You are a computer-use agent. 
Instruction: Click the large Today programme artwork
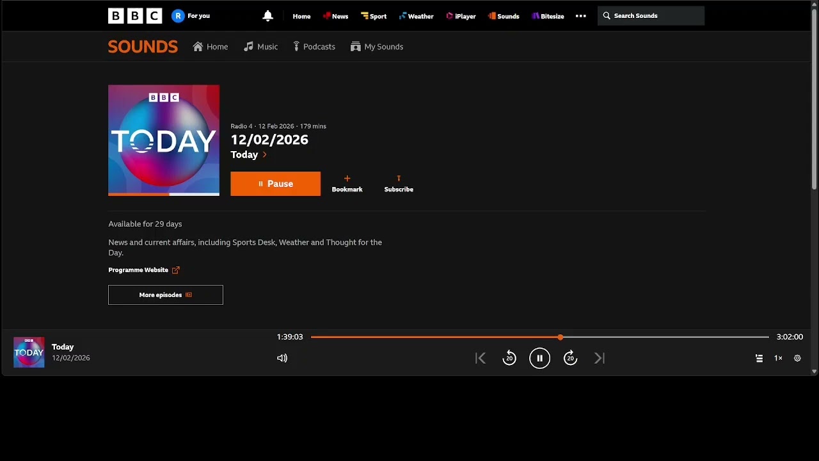tap(164, 140)
